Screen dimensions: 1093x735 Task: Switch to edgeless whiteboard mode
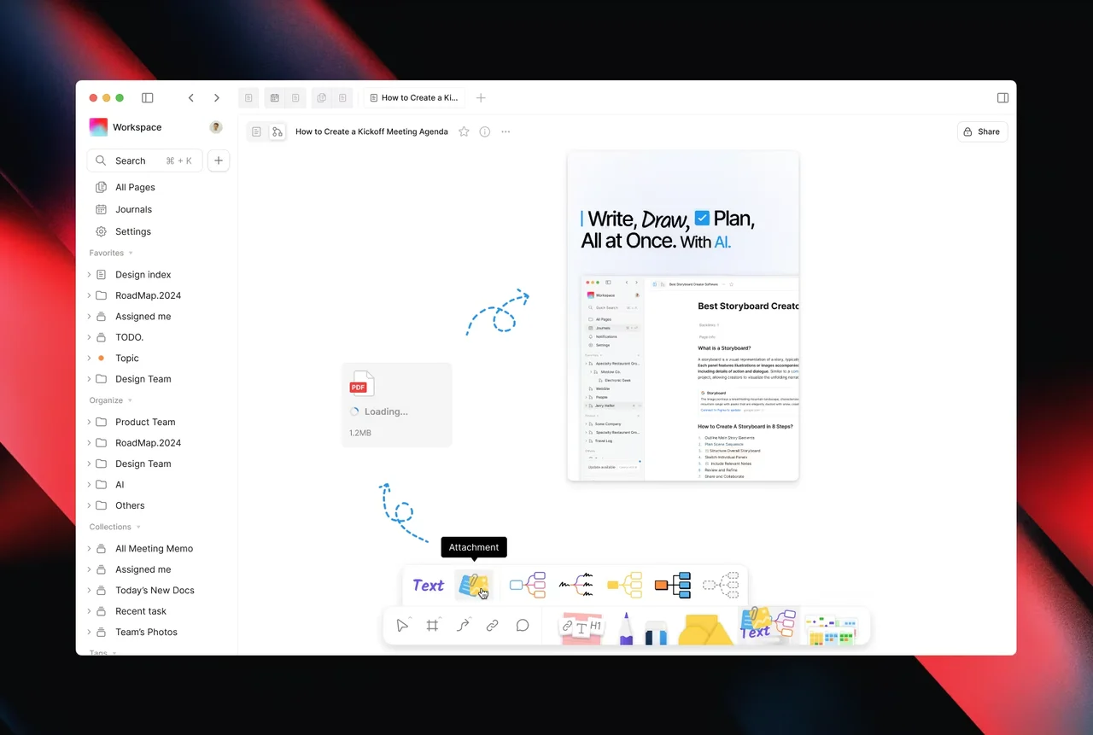(277, 131)
